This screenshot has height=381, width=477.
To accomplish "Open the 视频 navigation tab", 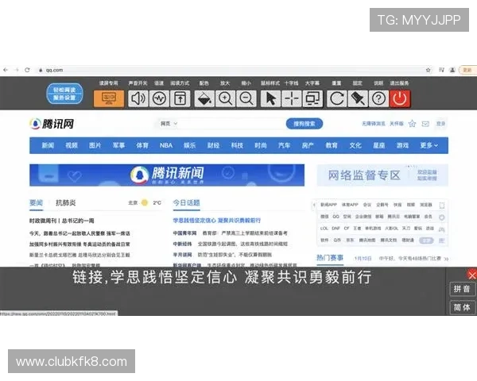I will click(72, 145).
